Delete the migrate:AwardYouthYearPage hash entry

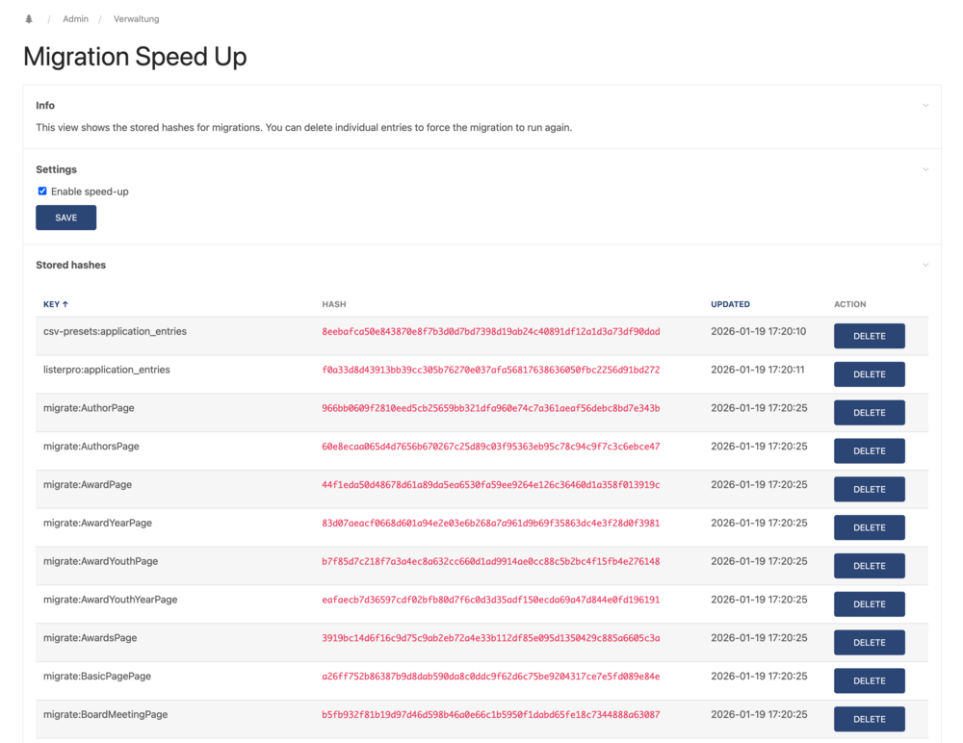pos(869,603)
